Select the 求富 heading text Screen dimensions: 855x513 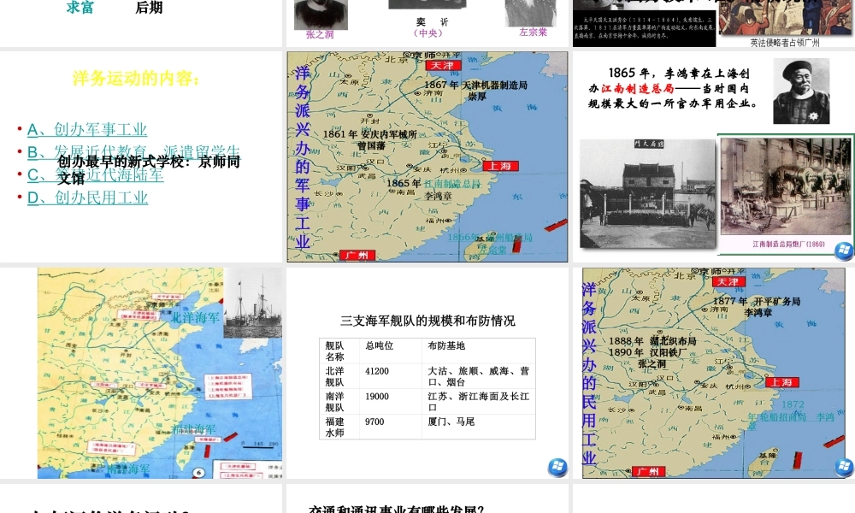(80, 8)
